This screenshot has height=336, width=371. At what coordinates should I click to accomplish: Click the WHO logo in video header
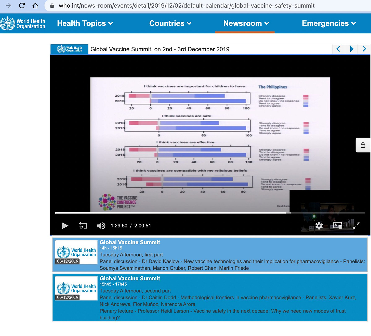pos(70,49)
